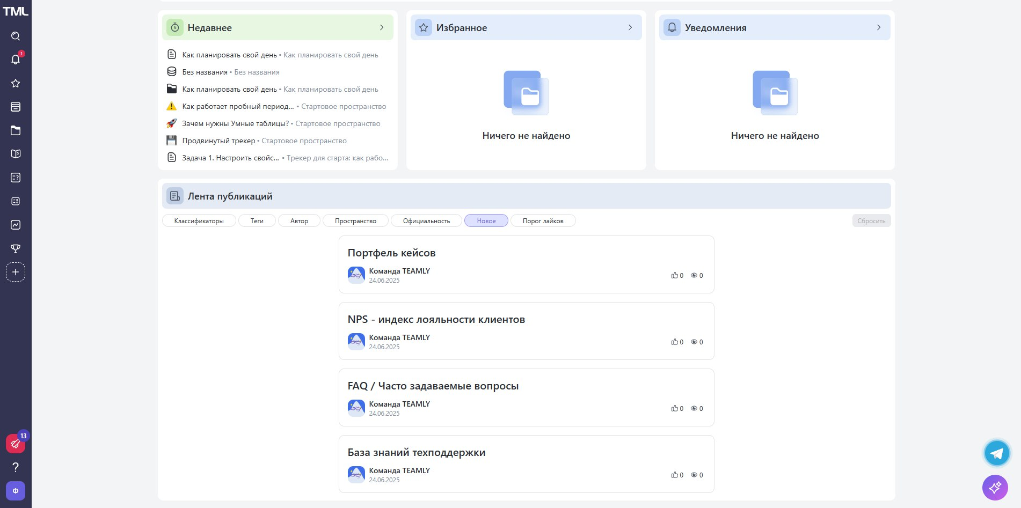Viewport: 1021px width, 508px height.
Task: Open the 'Автор' filter dropdown
Action: [299, 220]
